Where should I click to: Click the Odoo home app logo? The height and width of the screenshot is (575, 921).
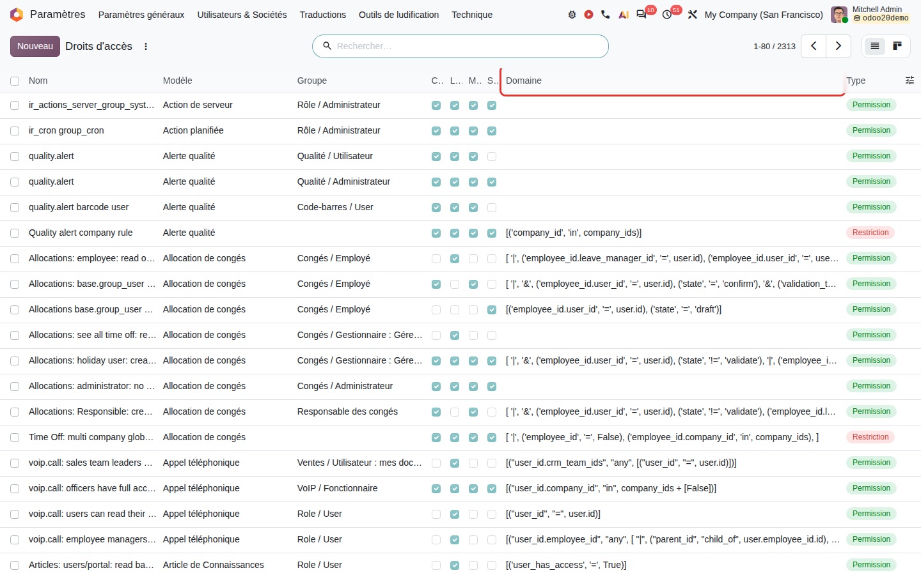coord(17,15)
